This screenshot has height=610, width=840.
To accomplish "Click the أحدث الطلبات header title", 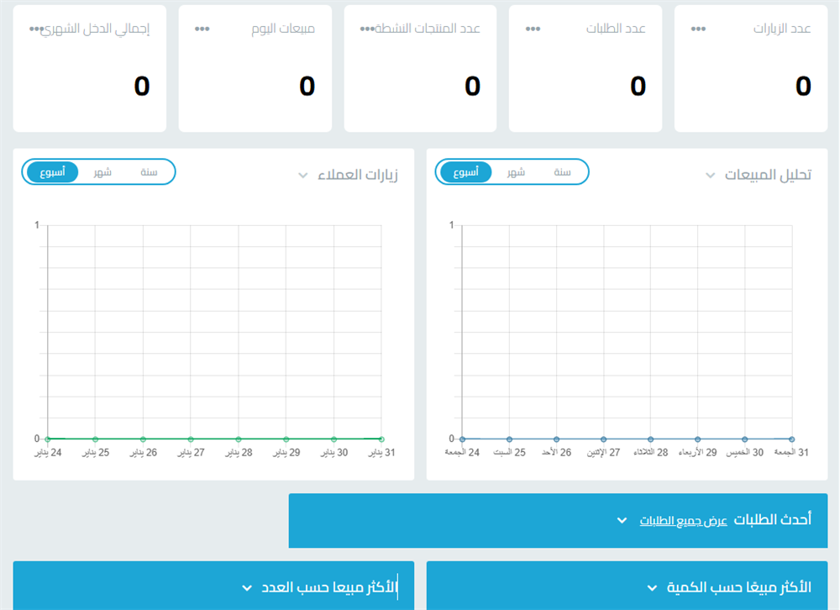I will 773,520.
